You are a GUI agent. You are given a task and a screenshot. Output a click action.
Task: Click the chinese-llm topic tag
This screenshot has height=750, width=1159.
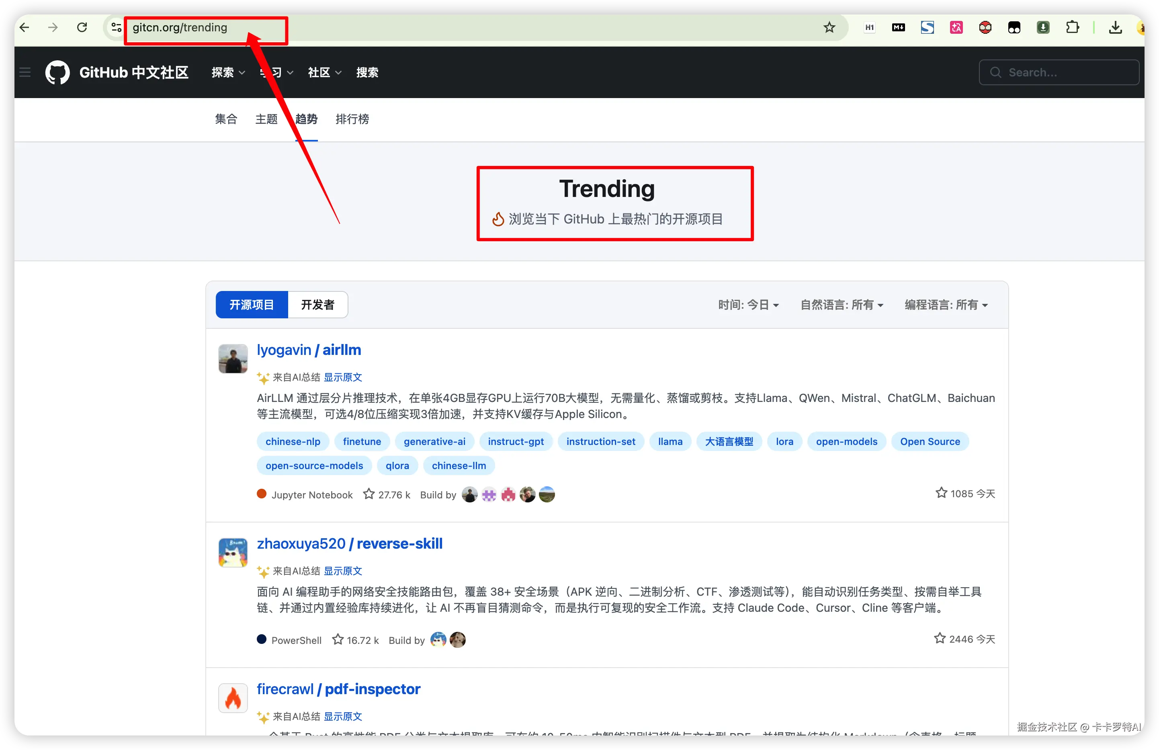point(459,466)
